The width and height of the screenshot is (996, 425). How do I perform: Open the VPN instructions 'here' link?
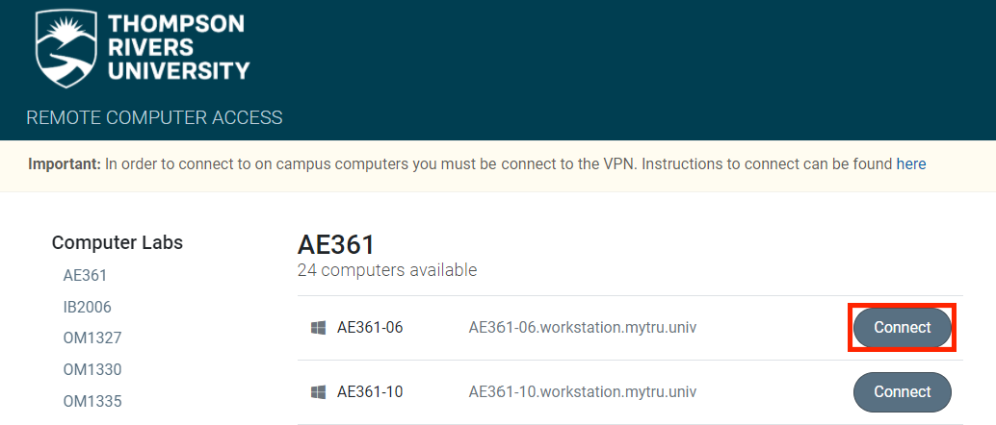[x=911, y=164]
